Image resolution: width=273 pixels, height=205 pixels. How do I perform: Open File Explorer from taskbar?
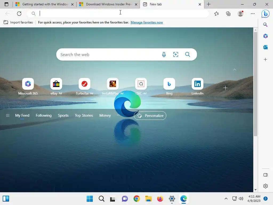(148, 199)
